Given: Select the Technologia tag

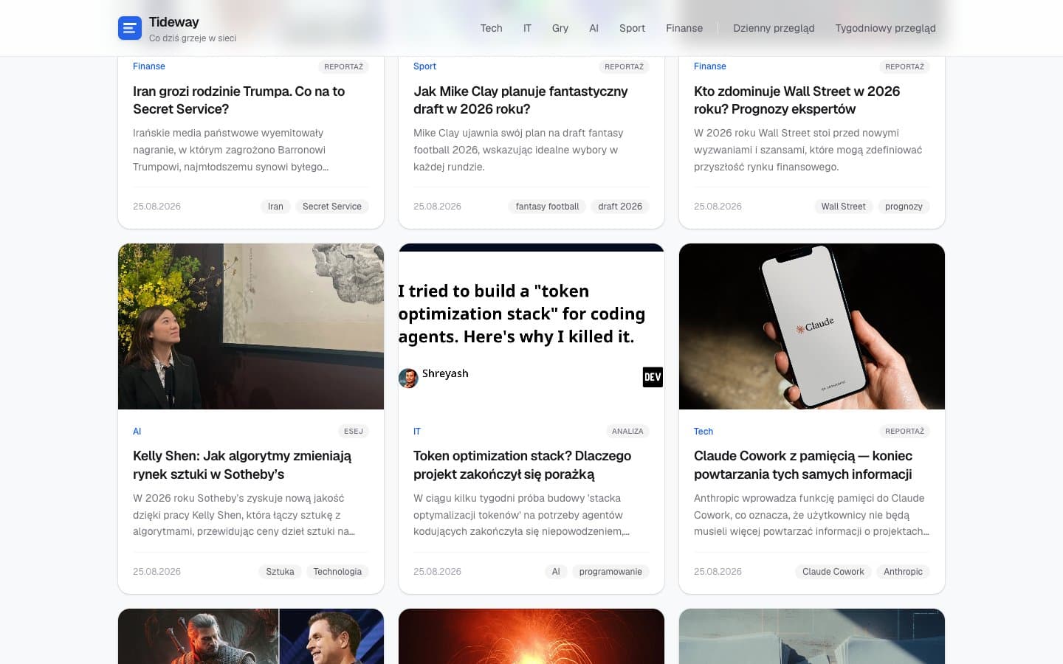Looking at the screenshot, I should tap(337, 572).
